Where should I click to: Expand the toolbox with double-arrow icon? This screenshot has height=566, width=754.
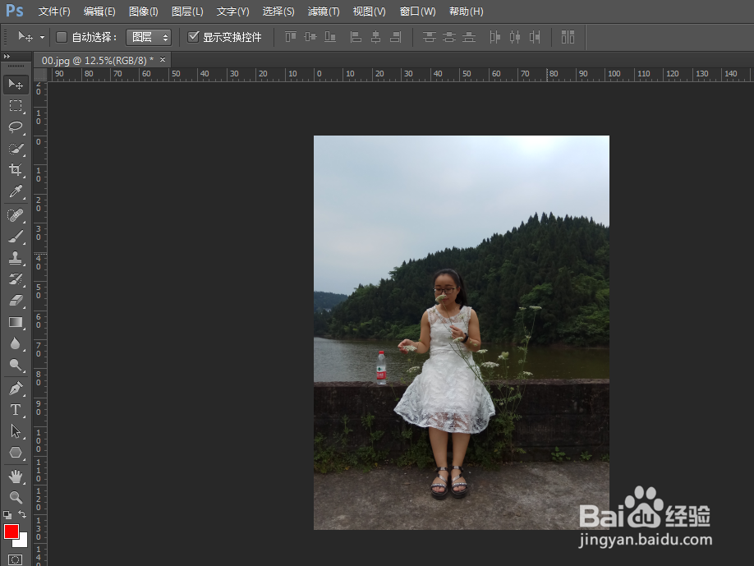pos(7,56)
